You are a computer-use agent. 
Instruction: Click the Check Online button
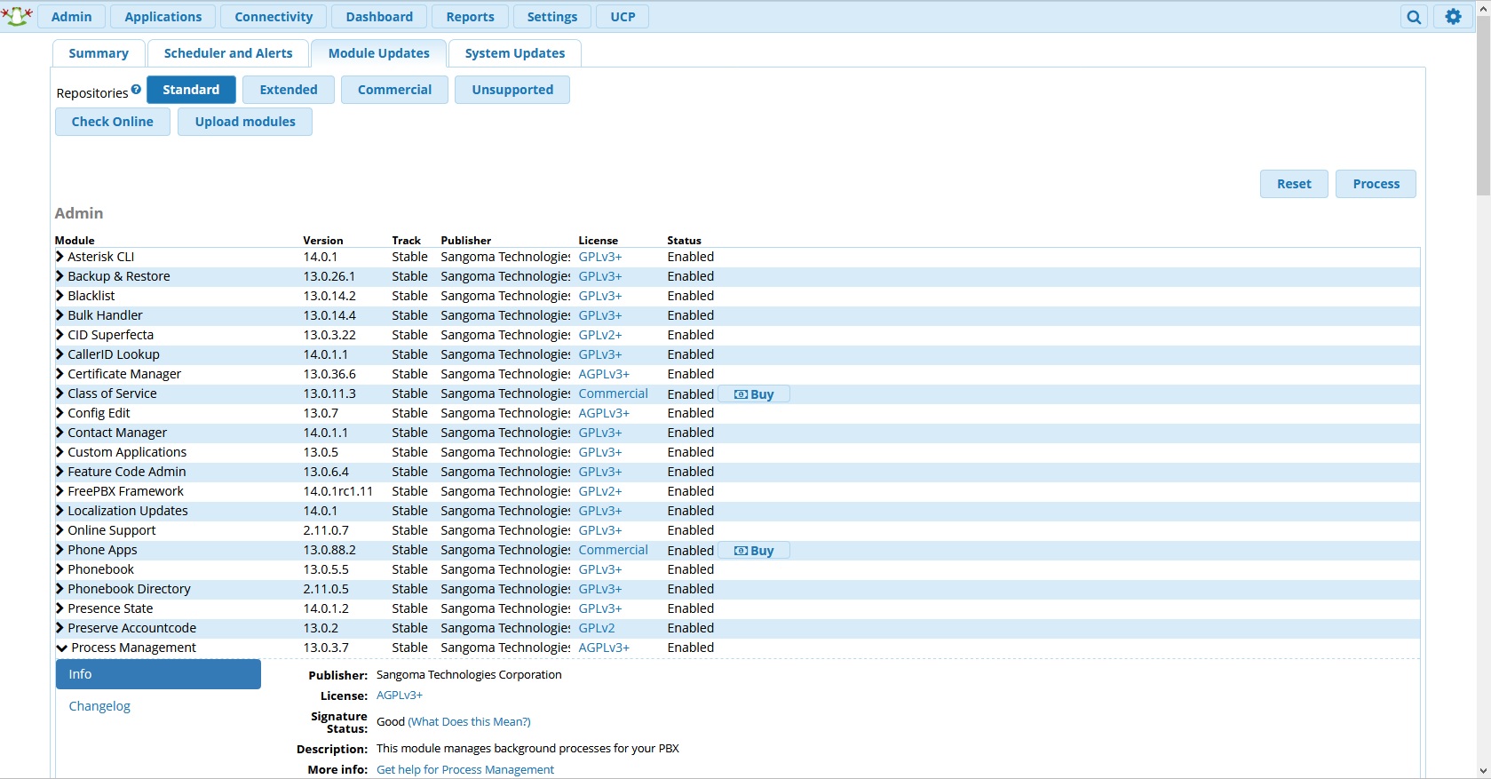(113, 122)
